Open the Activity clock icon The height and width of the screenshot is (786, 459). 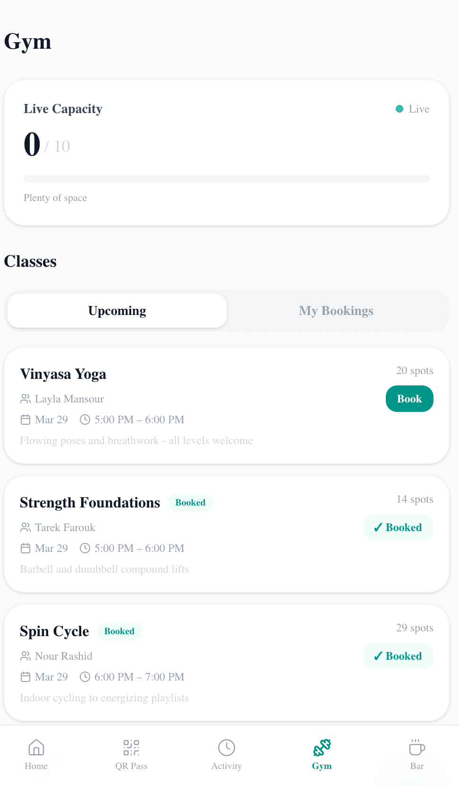227,748
